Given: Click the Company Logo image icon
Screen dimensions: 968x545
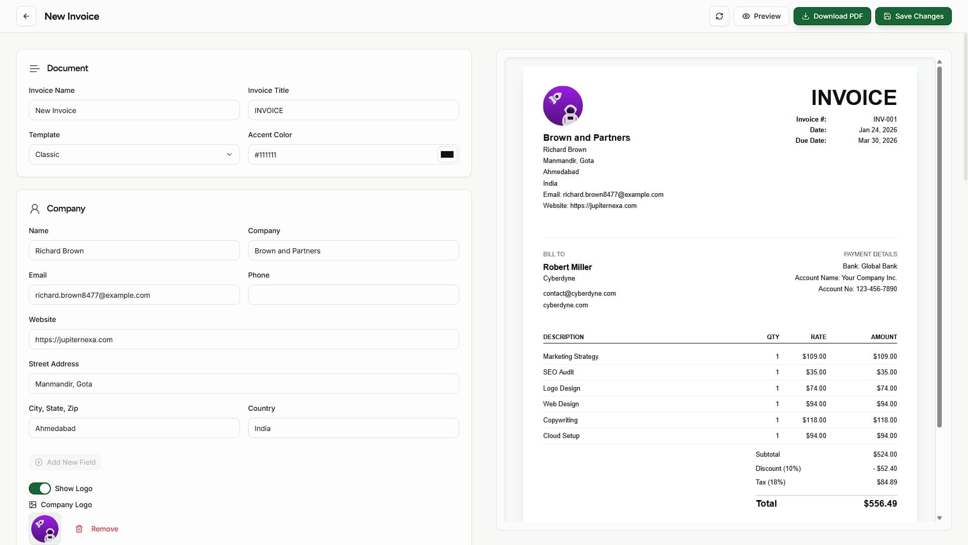Looking at the screenshot, I should coord(32,505).
